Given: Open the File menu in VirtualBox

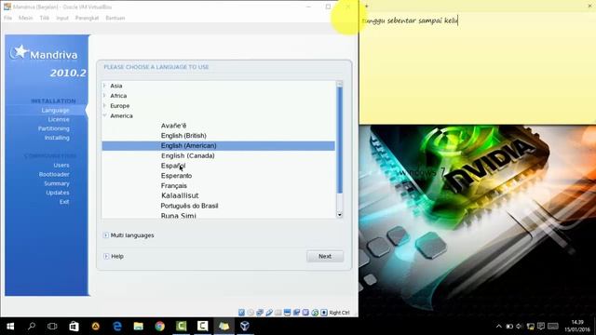Looking at the screenshot, I should [x=8, y=18].
